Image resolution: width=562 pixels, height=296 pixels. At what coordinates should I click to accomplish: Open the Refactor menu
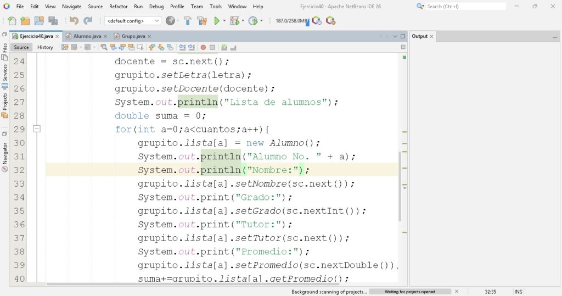click(119, 7)
